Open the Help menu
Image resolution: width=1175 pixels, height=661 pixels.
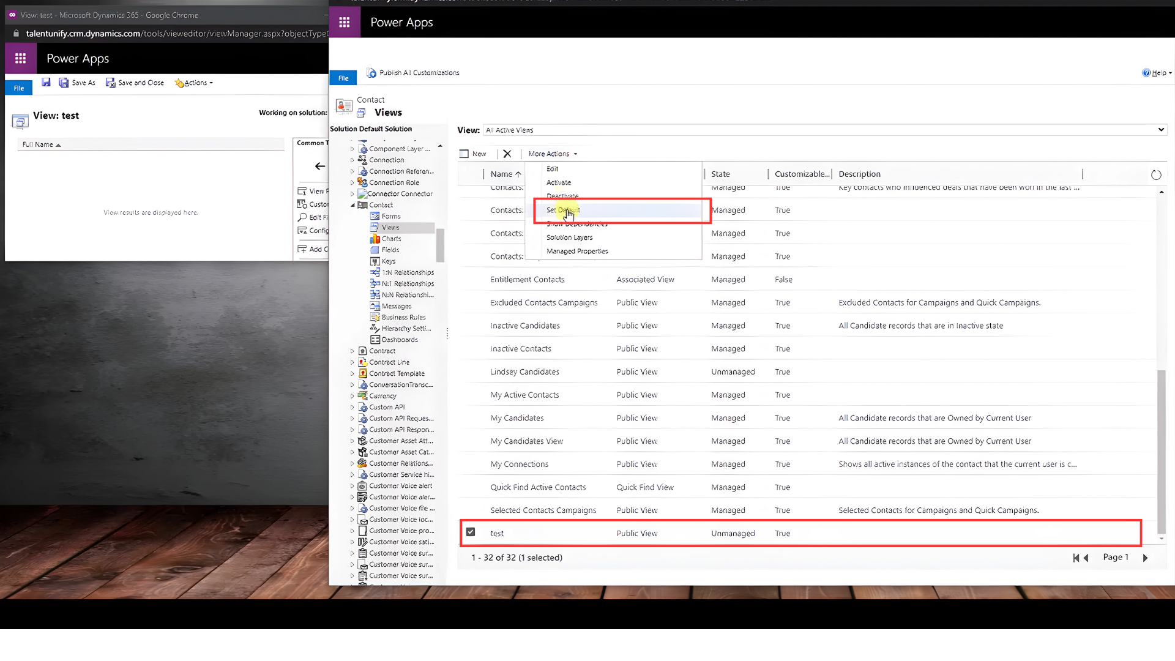click(1157, 73)
